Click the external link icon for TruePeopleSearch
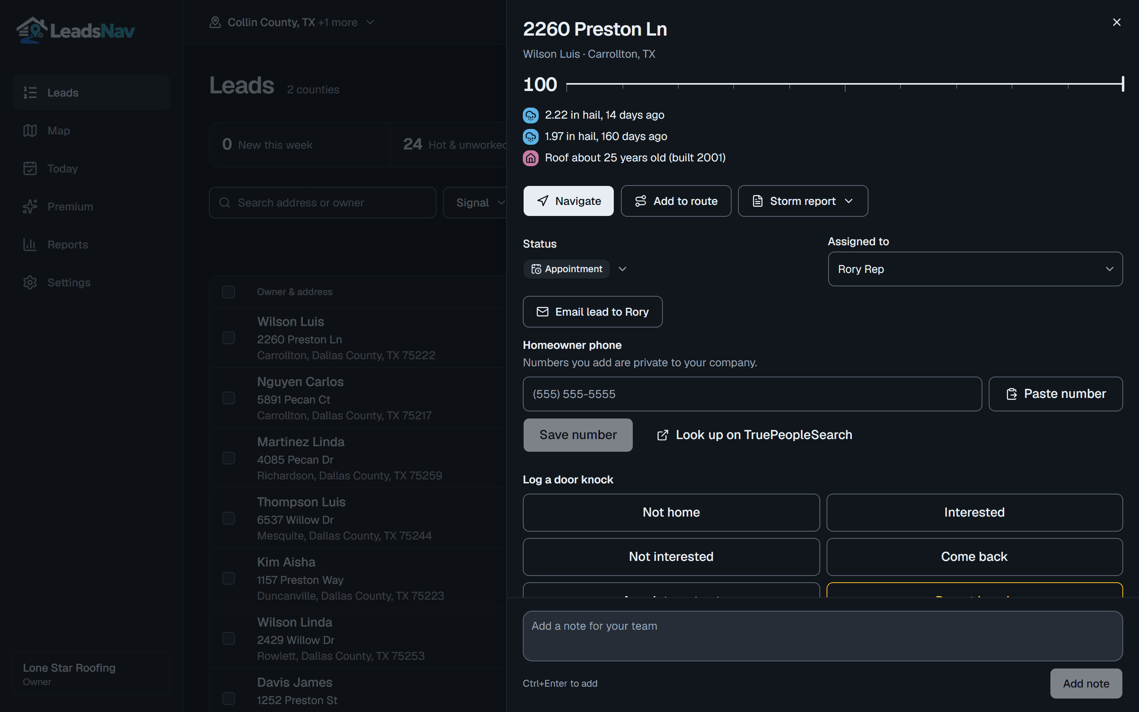This screenshot has width=1139, height=712. coord(662,435)
